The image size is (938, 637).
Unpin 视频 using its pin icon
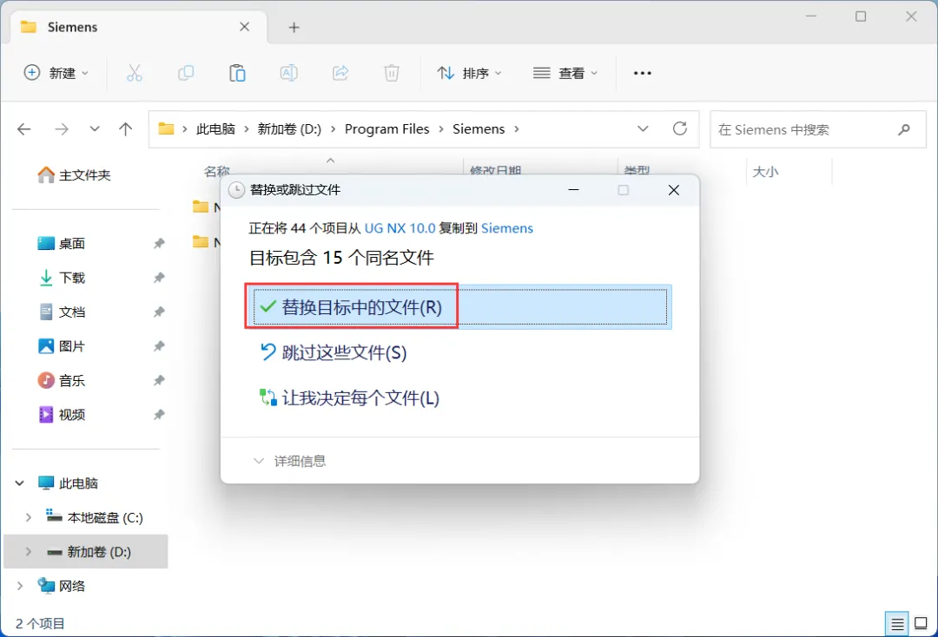[159, 415]
